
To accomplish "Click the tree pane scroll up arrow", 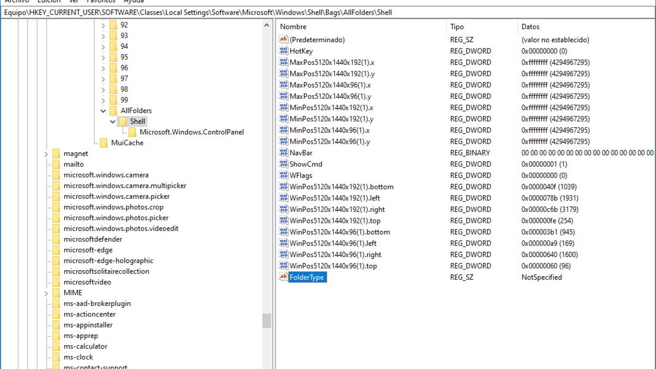I will [267, 25].
